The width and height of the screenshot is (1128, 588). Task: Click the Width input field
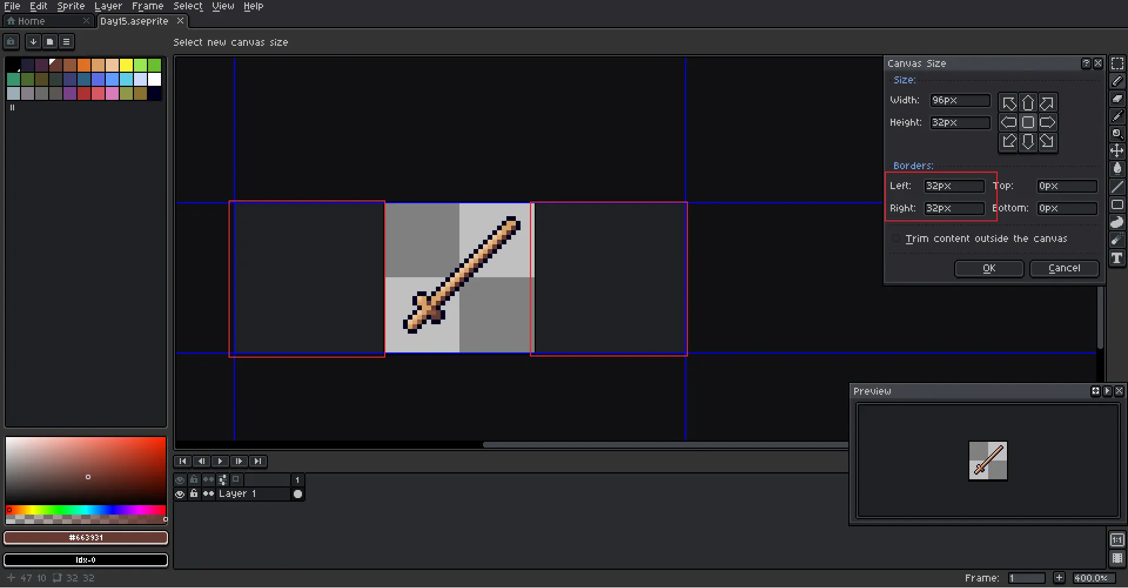[959, 100]
